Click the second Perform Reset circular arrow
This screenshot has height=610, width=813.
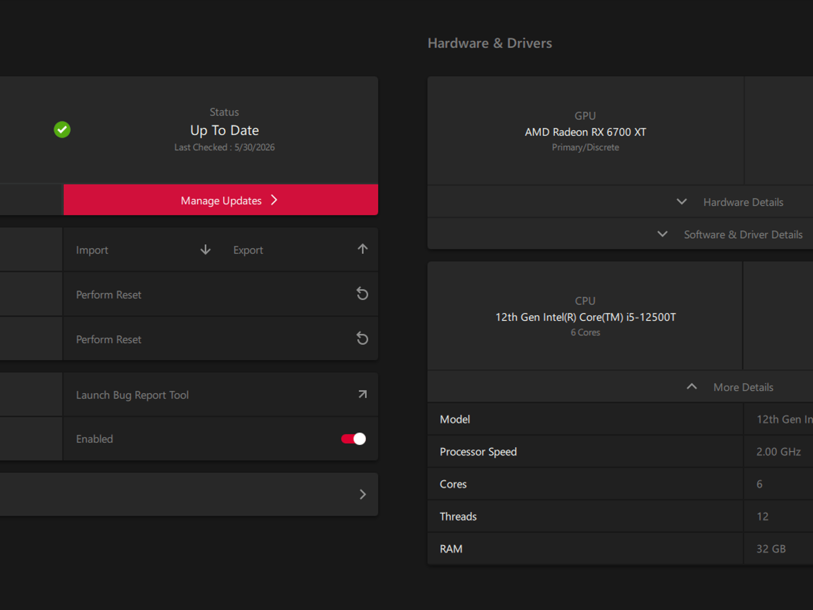pyautogui.click(x=362, y=339)
